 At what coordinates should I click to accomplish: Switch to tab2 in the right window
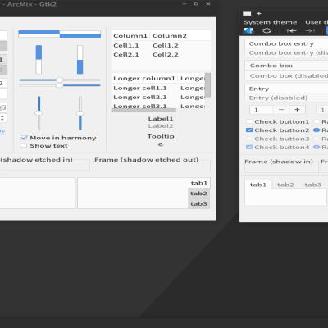[285, 184]
